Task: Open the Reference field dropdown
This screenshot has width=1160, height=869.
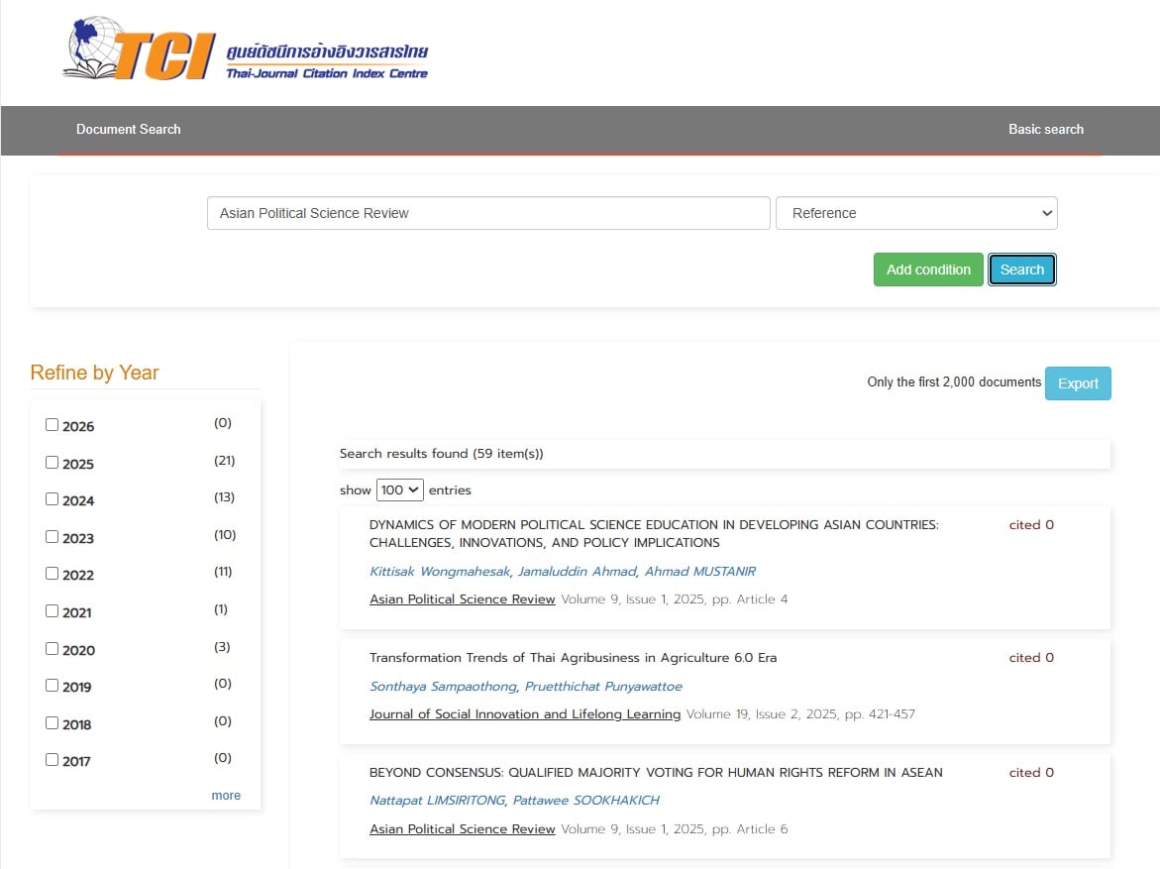Action: tap(915, 213)
